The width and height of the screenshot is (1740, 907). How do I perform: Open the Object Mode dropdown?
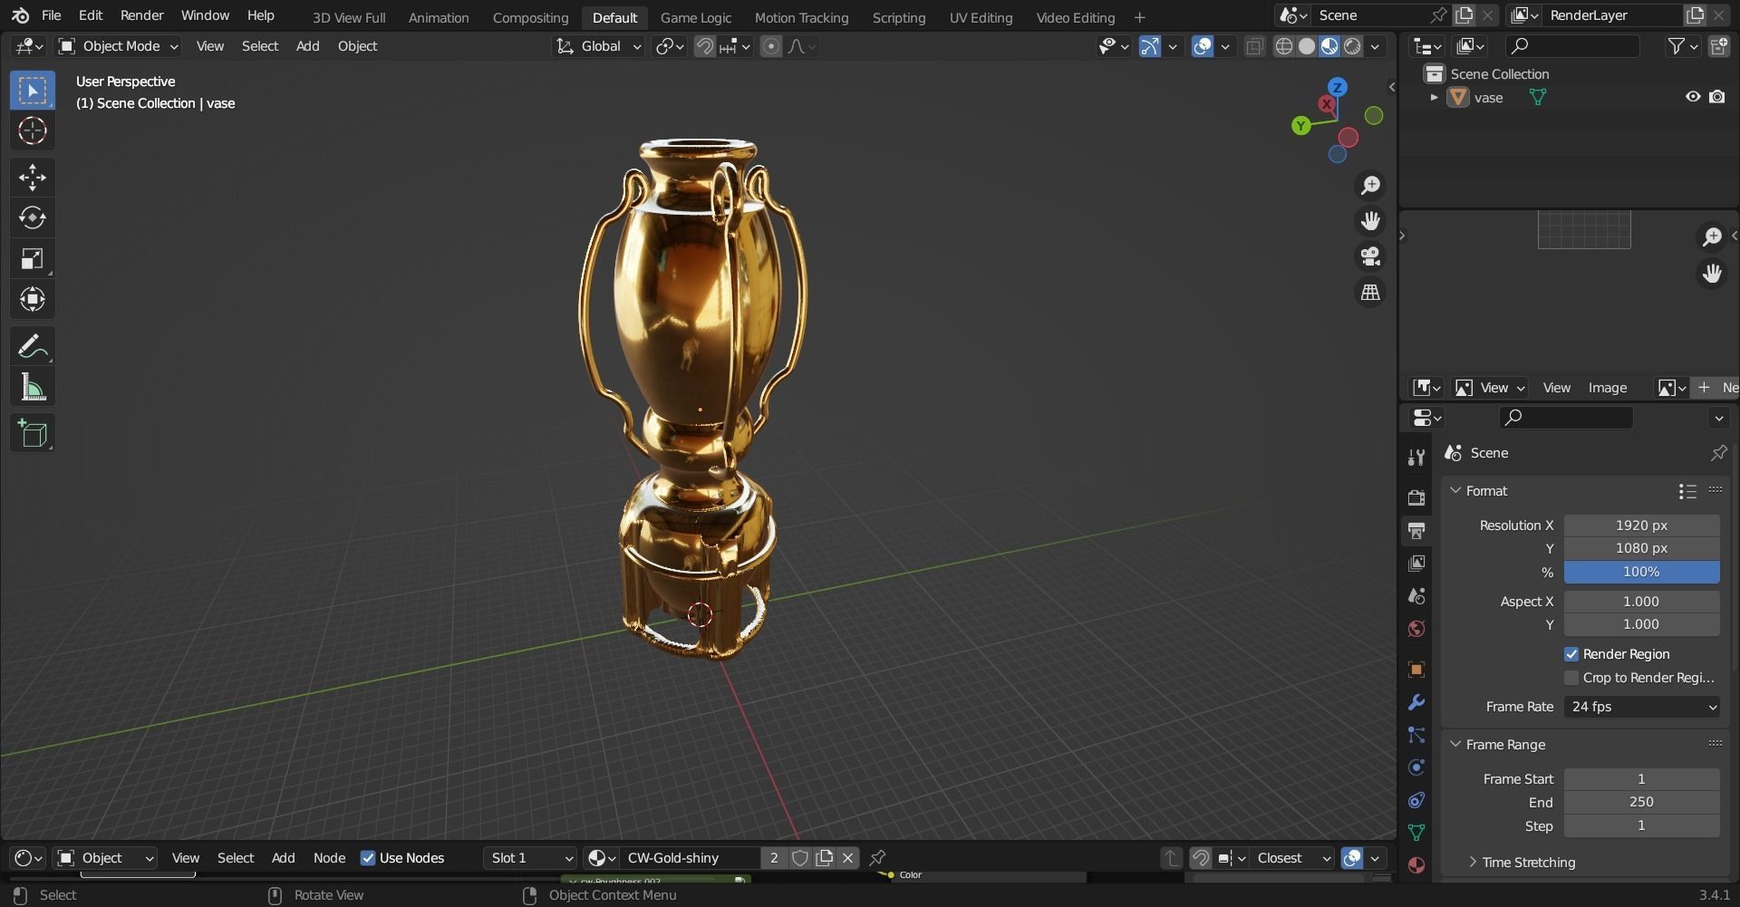click(x=118, y=46)
